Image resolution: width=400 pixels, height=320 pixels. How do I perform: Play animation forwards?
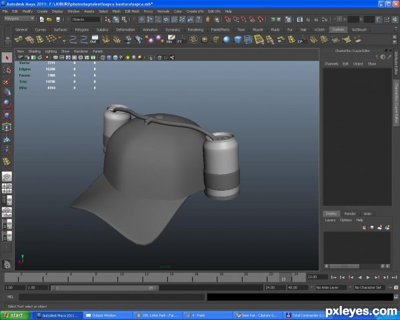click(368, 277)
